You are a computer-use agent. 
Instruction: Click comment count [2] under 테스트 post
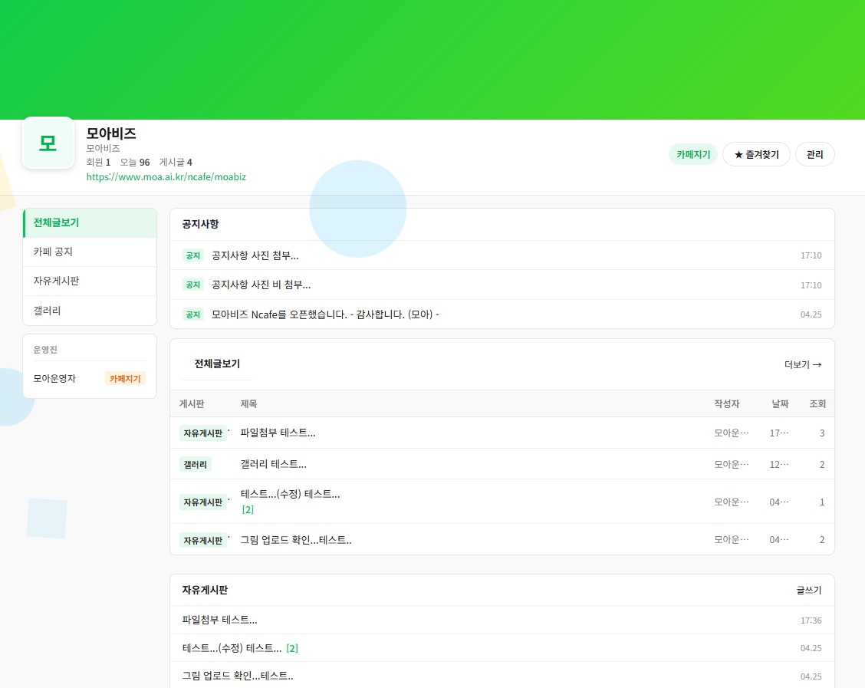tap(248, 509)
